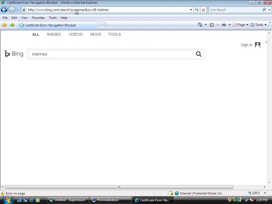
Task: Open the recent pages dropdown arrow
Action: pos(18,10)
